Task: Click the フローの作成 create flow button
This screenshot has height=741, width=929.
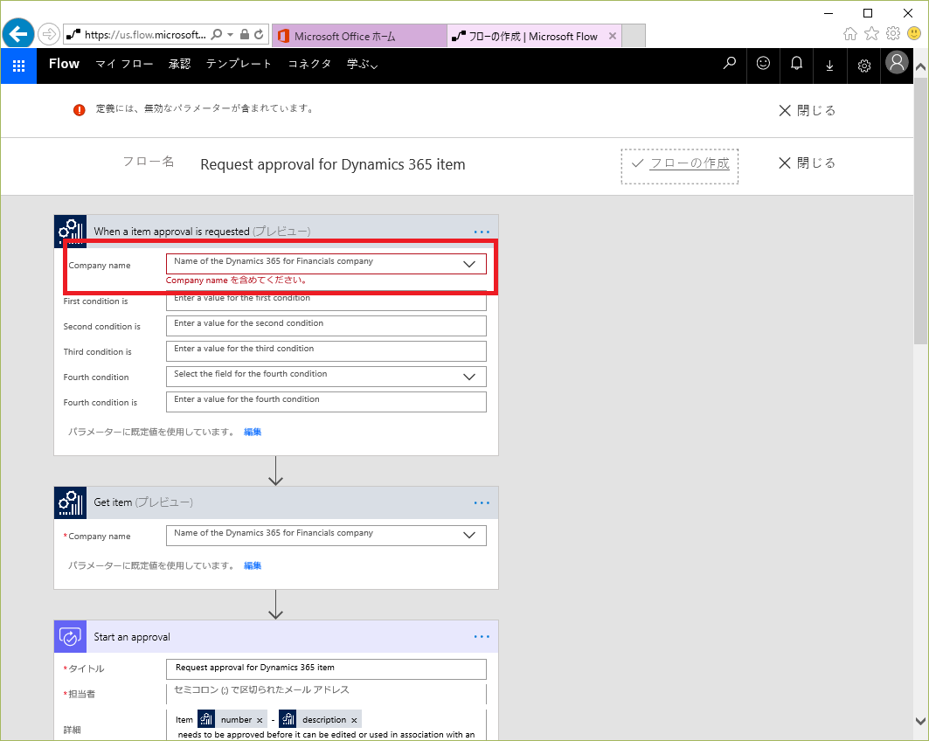Action: pos(680,166)
